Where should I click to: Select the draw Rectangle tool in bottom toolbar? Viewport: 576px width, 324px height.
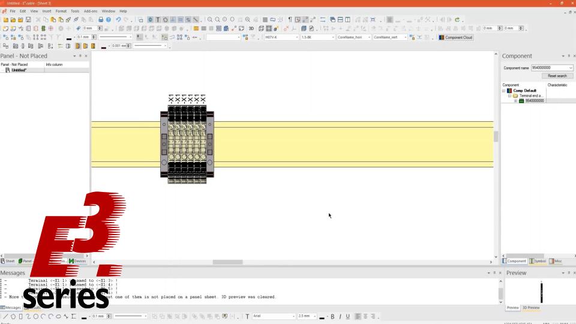20,316
